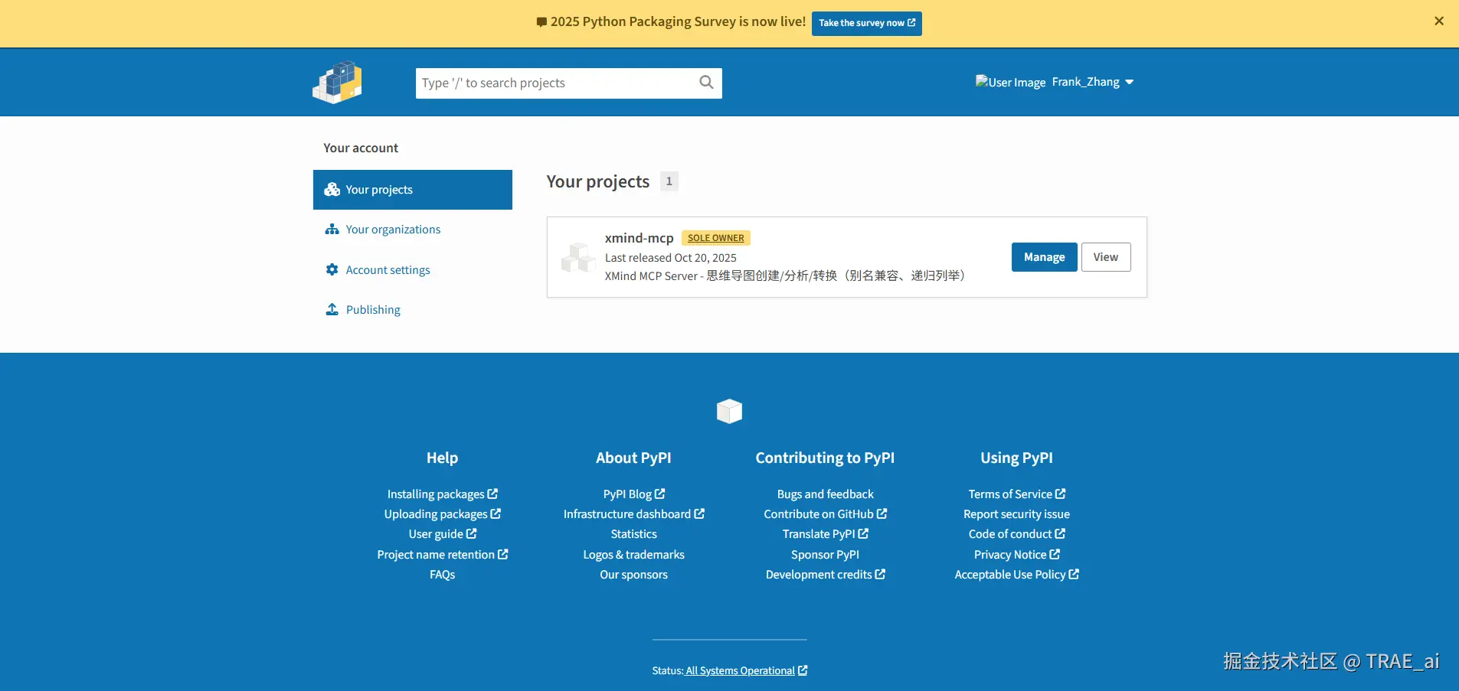Open Translate PyPI link
Viewport: 1459px width, 691px height.
pyautogui.click(x=825, y=534)
